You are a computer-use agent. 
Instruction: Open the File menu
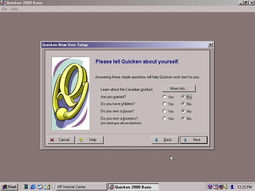(x=4, y=9)
